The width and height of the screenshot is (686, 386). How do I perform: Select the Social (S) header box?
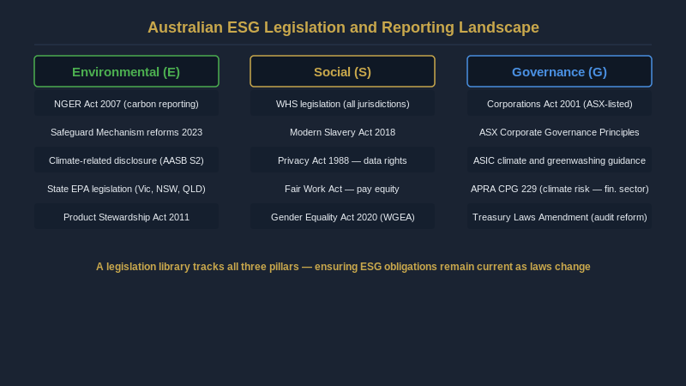[x=342, y=71]
